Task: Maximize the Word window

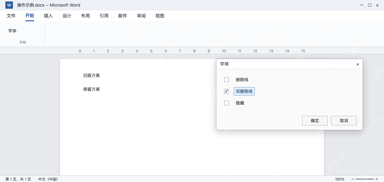Action: point(370,5)
